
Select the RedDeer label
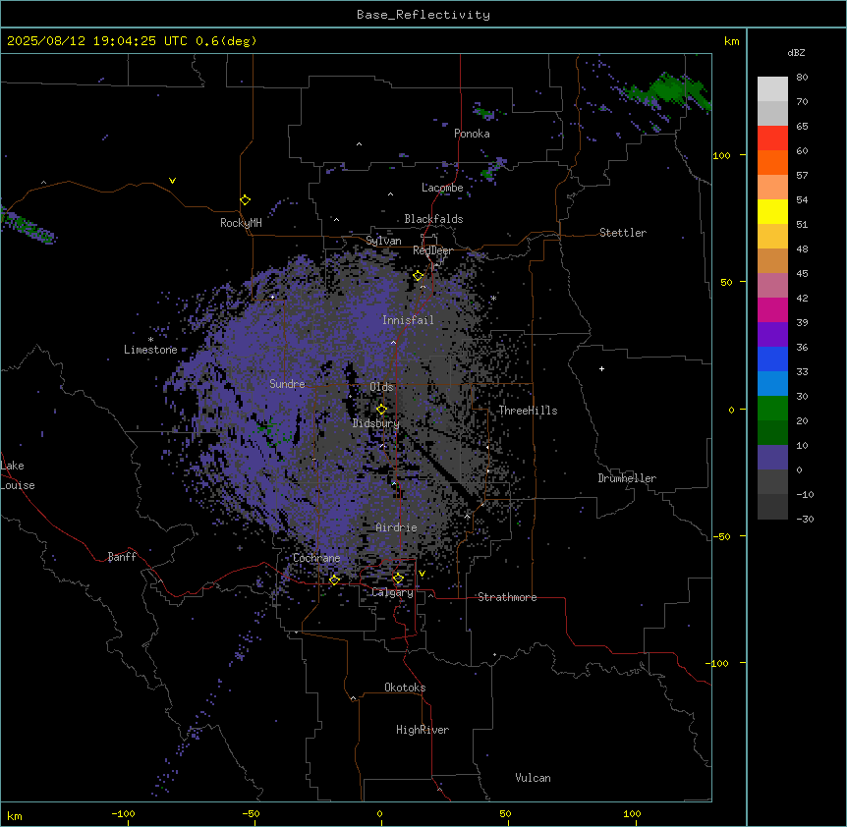pos(432,250)
